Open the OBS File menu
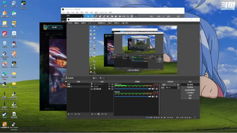The image size is (237, 133). 70,23
